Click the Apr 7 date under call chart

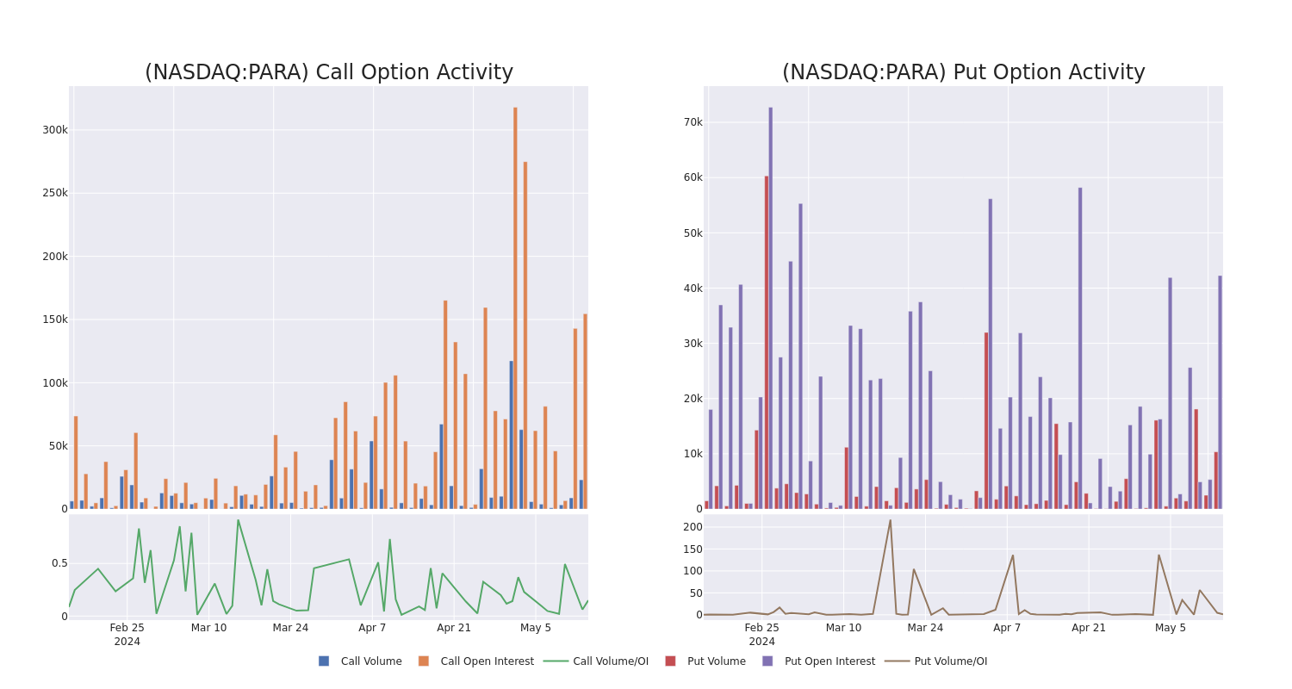[372, 628]
